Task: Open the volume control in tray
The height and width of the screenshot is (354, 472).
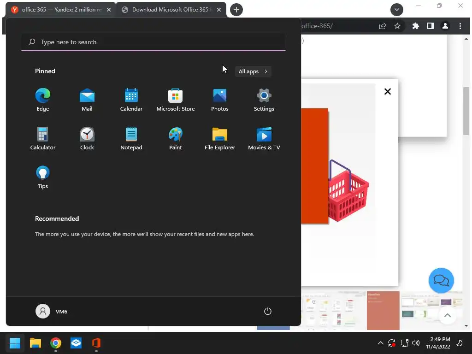Action: point(416,343)
